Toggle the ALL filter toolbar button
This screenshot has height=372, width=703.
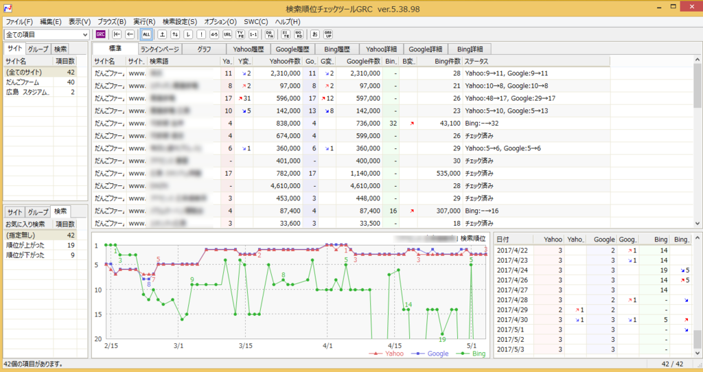(x=147, y=34)
